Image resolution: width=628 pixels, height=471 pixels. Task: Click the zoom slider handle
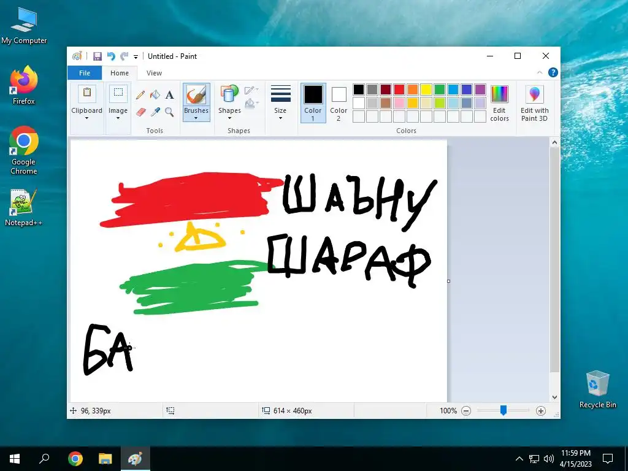[x=504, y=410]
